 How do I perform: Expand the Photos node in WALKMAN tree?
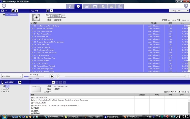(x=1, y=89)
